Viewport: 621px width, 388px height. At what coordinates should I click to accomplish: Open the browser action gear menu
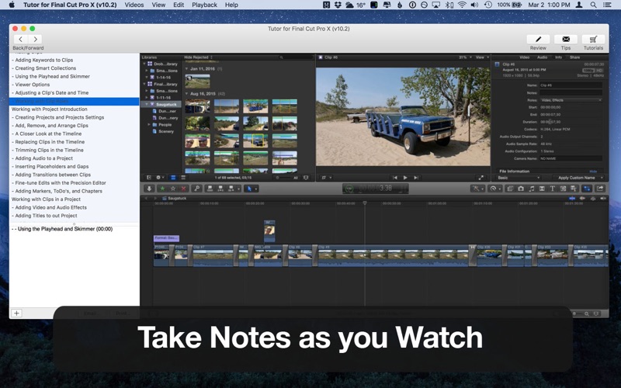(160, 178)
